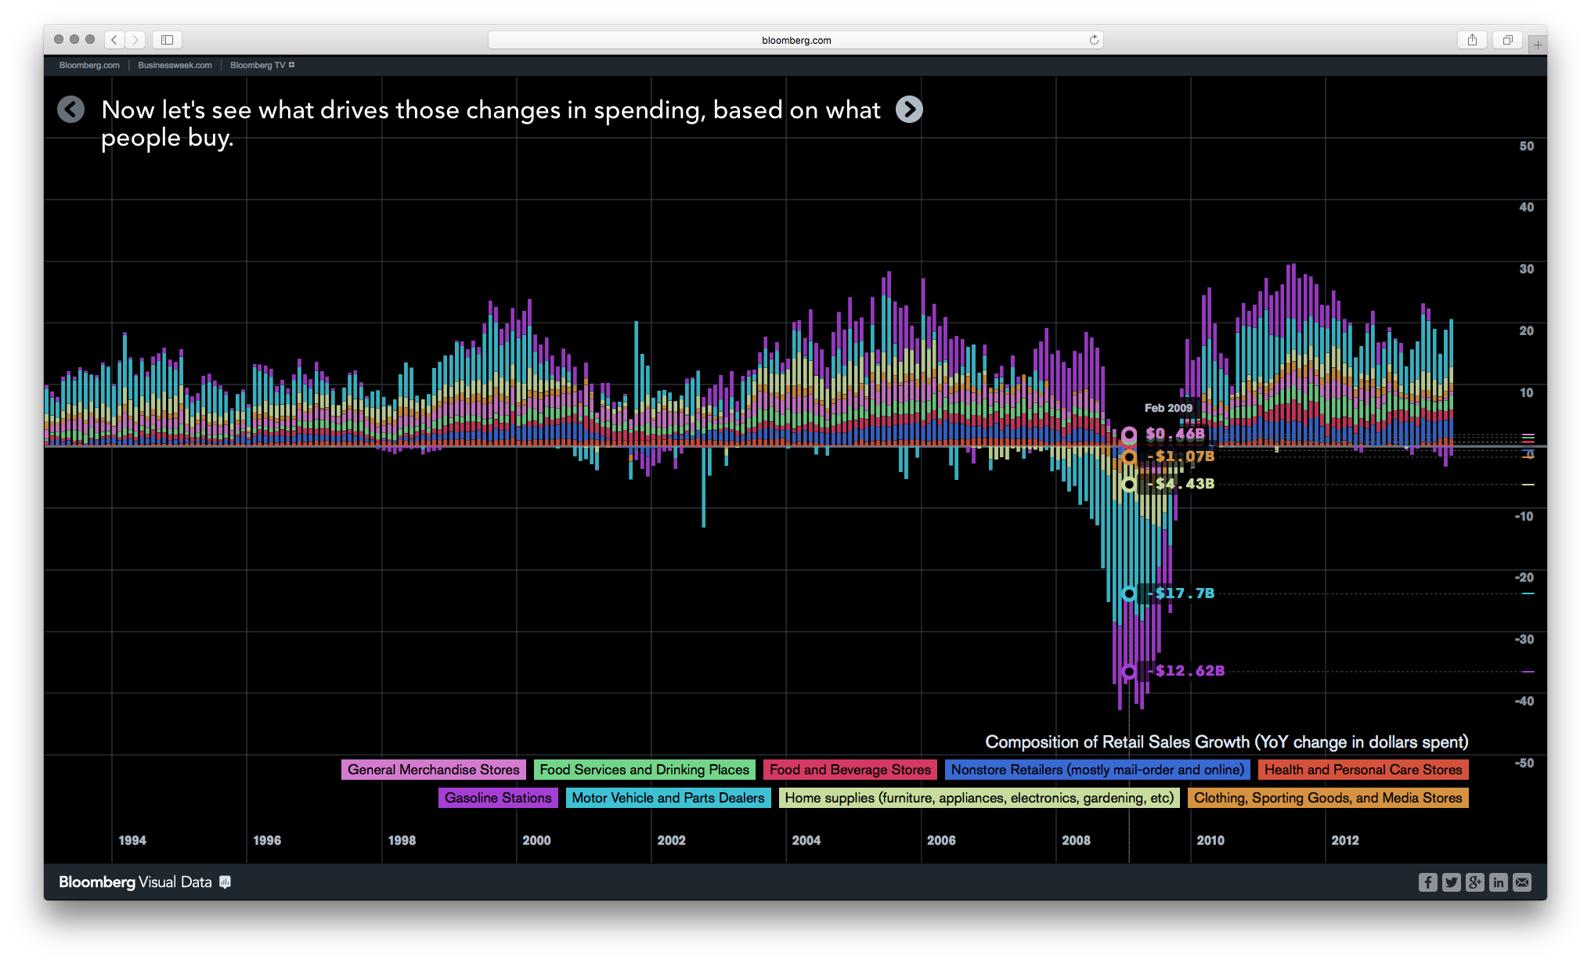Reload the page using the refresh icon
The width and height of the screenshot is (1591, 963).
1094,39
